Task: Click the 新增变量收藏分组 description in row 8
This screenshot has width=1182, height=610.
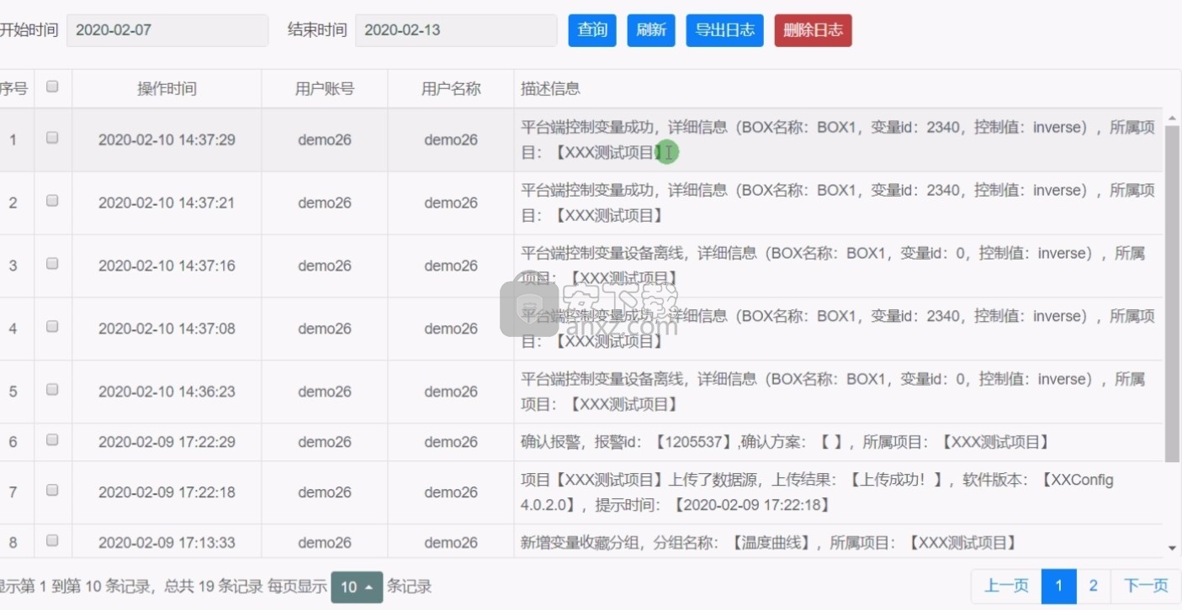Action: pos(769,543)
